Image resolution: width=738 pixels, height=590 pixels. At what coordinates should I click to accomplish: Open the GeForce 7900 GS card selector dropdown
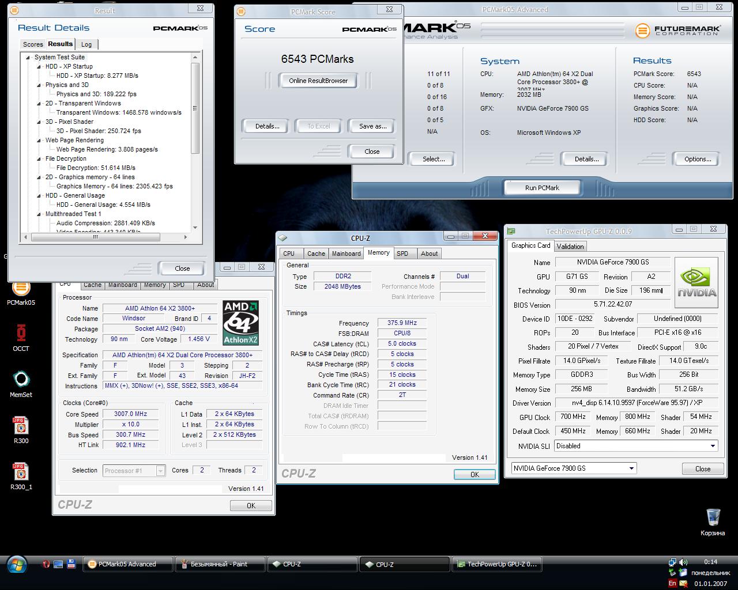632,468
